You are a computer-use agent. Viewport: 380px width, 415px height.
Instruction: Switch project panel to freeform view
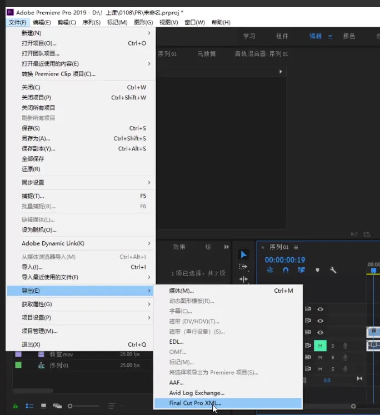(x=57, y=406)
